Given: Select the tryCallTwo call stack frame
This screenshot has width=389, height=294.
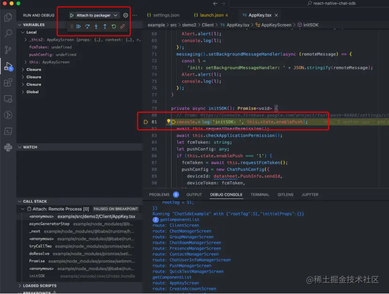Looking at the screenshot, I should coord(79,246).
